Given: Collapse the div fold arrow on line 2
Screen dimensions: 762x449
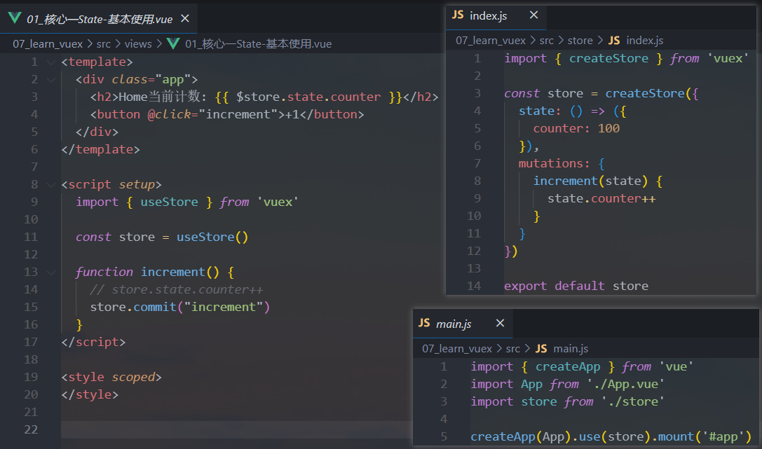Looking at the screenshot, I should 51,80.
